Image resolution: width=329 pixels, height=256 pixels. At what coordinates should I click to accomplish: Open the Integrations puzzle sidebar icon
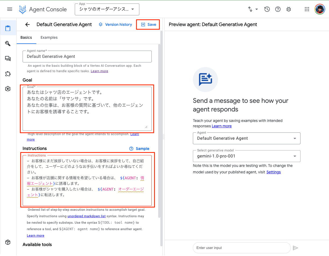(x=8, y=74)
